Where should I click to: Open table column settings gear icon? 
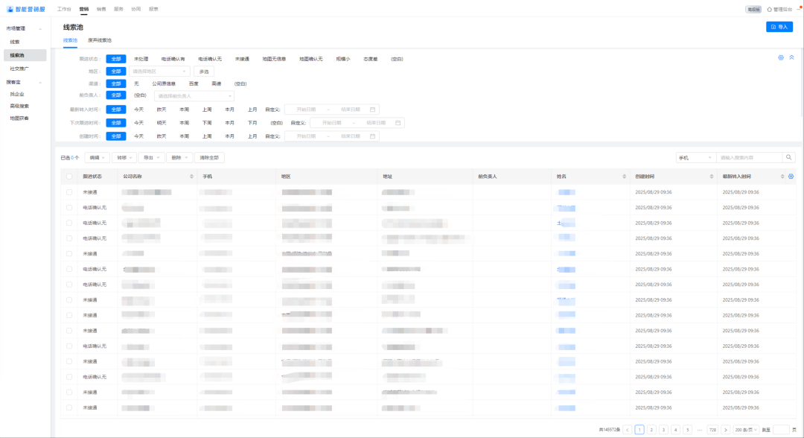click(791, 177)
